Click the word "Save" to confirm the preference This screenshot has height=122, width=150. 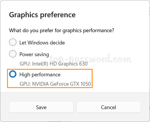tap(41, 107)
